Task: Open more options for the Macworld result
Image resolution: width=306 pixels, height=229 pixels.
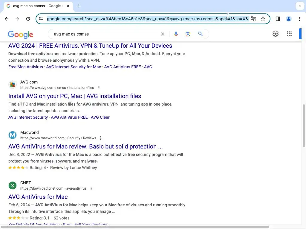Action: (x=101, y=138)
